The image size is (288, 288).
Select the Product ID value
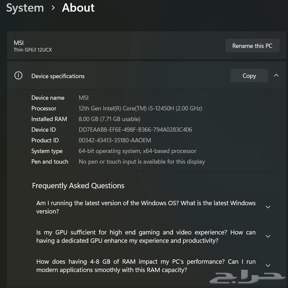pos(115,140)
